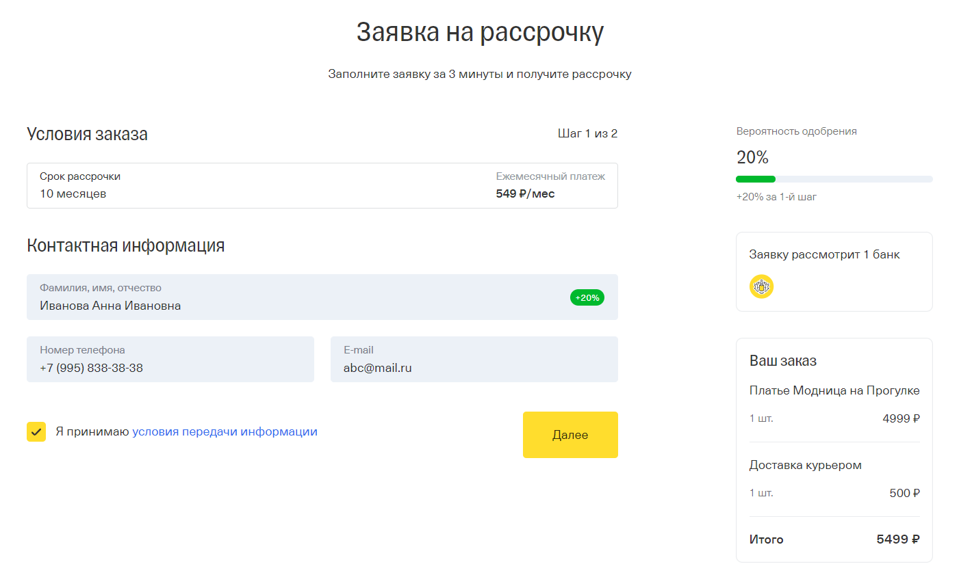This screenshot has height=575, width=959.
Task: Click the Итого label
Action: (x=766, y=539)
